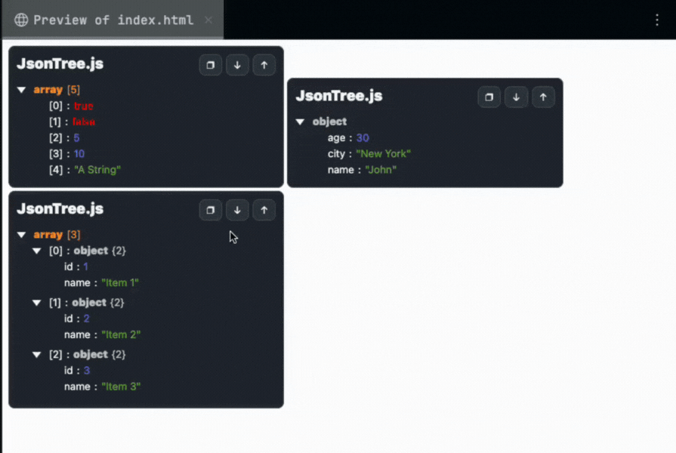Select the Preview of index.html tab
Viewport: 676px width, 453px height.
pos(113,20)
